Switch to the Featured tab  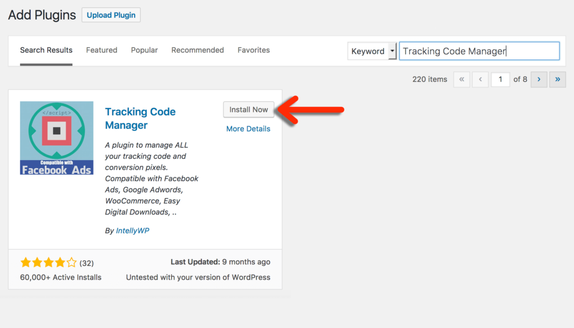(101, 50)
